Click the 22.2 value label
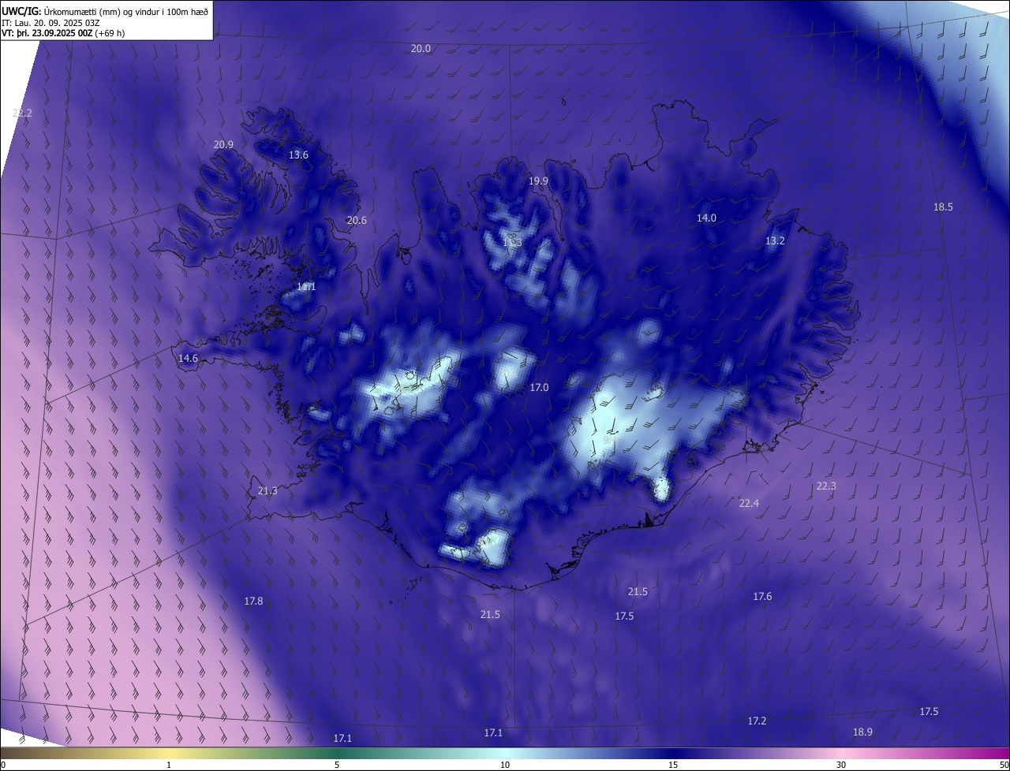Image resolution: width=1010 pixels, height=771 pixels. coord(22,114)
